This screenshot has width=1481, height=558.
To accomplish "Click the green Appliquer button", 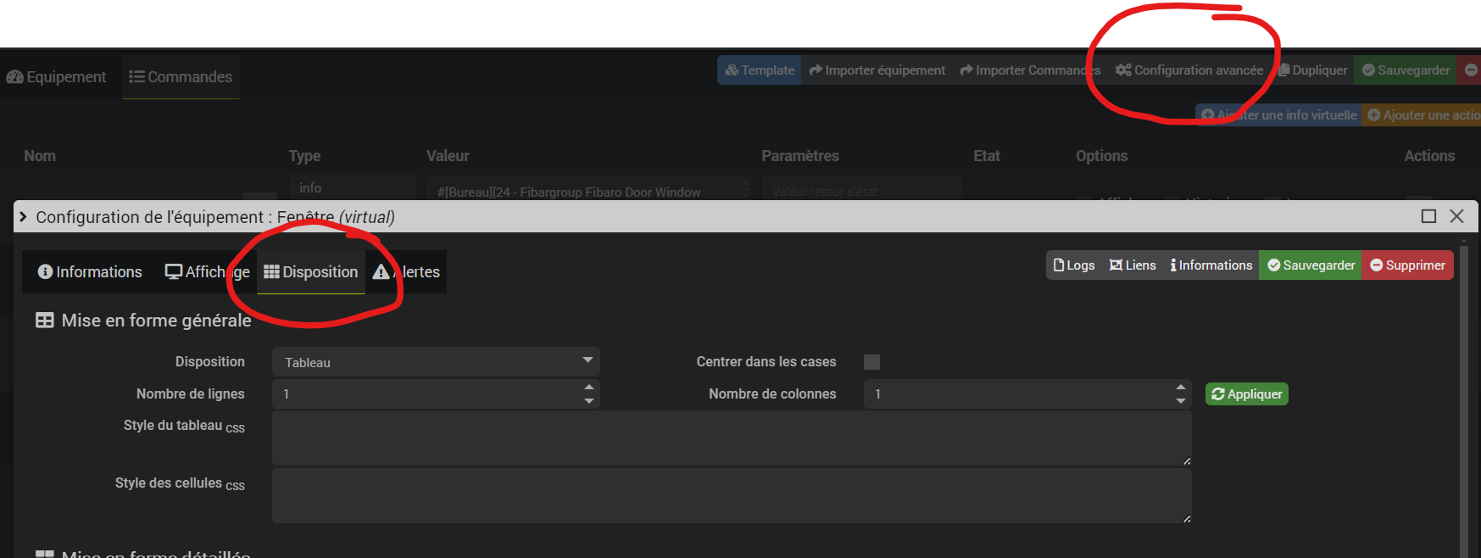I will click(x=1246, y=394).
